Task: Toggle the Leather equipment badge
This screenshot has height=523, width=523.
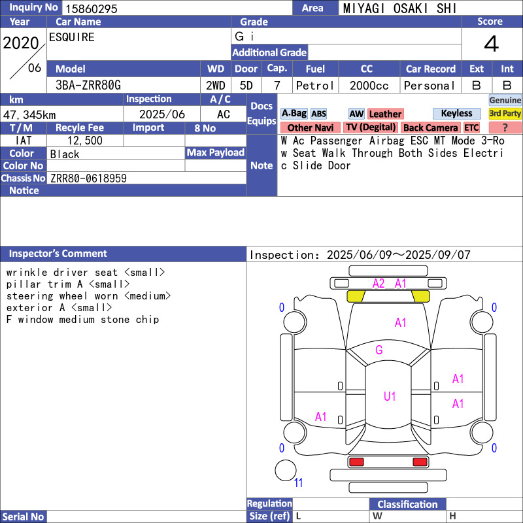Action: [x=385, y=114]
